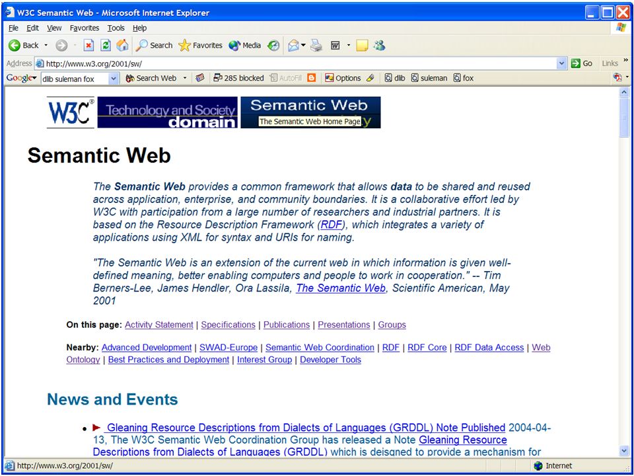Open the Favorites star button
This screenshot has width=634, height=476.
click(200, 46)
